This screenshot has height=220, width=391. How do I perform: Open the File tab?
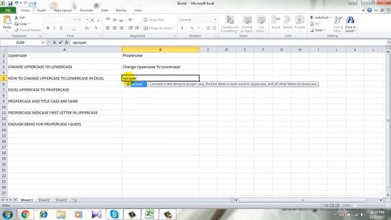point(8,10)
